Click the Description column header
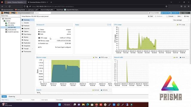Screen dimensions: 191x107 [x=102, y=100]
